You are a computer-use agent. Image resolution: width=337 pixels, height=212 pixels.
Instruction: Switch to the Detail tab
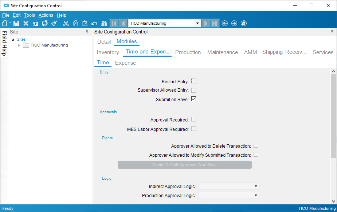pyautogui.click(x=104, y=41)
